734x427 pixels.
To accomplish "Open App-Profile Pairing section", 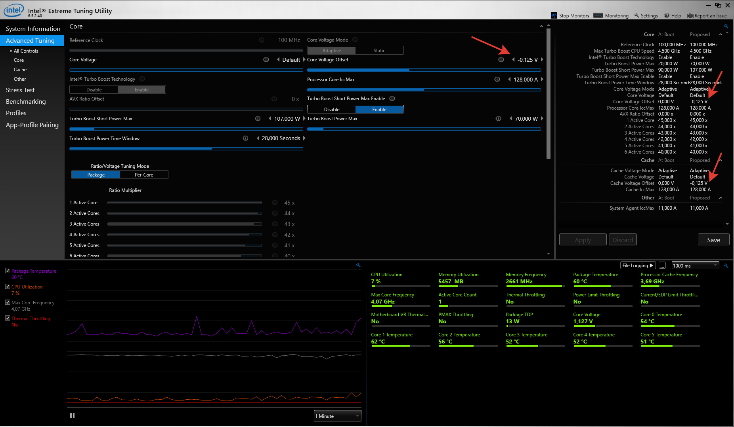I will (x=32, y=125).
